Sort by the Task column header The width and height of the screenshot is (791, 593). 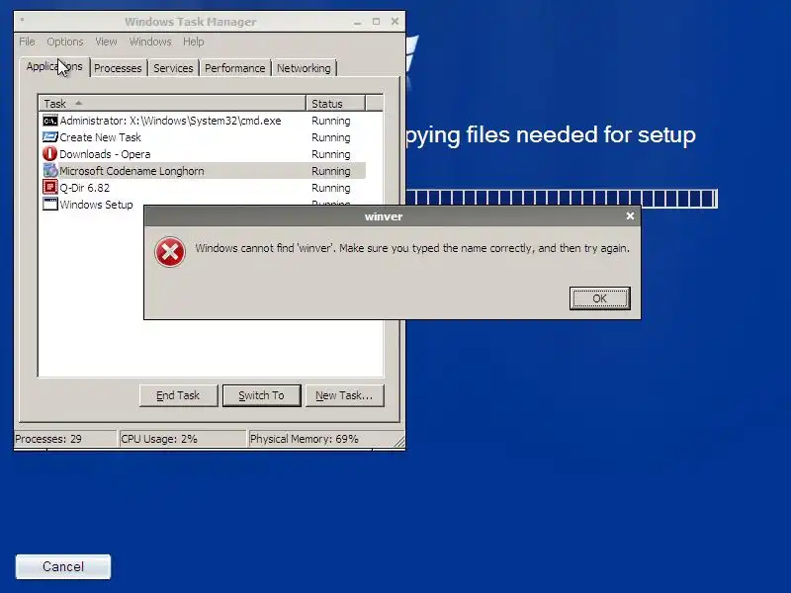172,104
